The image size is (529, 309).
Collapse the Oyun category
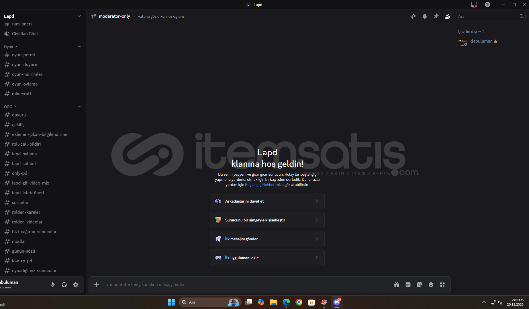pos(10,47)
